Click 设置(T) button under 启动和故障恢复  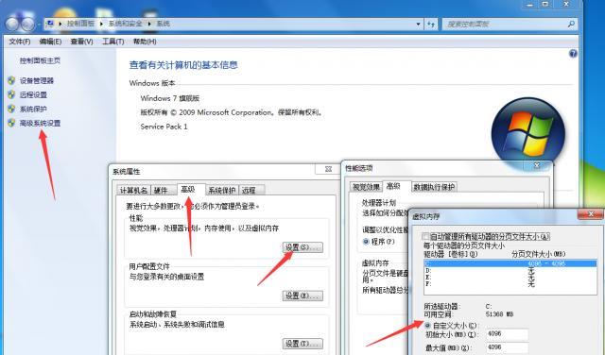tap(302, 344)
